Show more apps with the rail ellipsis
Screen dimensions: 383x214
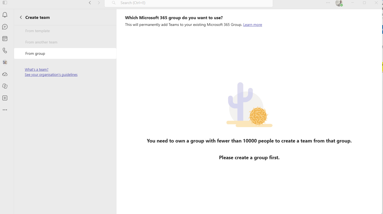click(5, 110)
